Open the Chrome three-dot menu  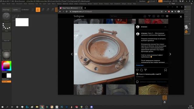(x=182, y=12)
